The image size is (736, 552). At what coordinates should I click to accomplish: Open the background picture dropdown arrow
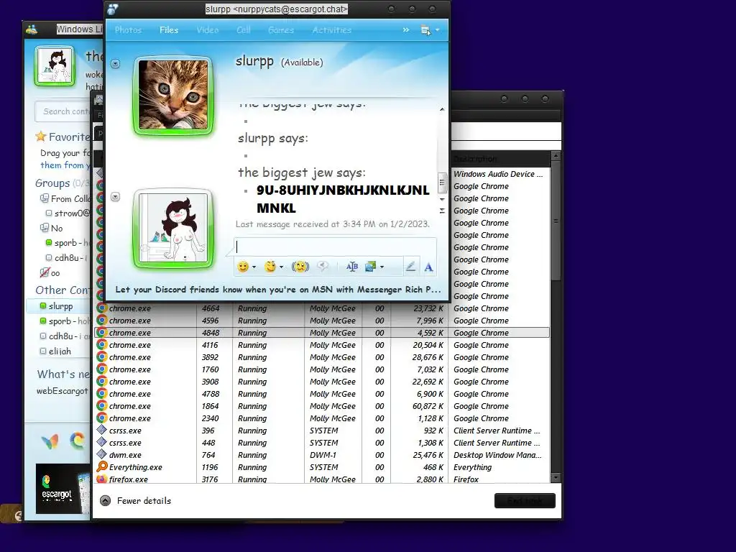pos(382,267)
